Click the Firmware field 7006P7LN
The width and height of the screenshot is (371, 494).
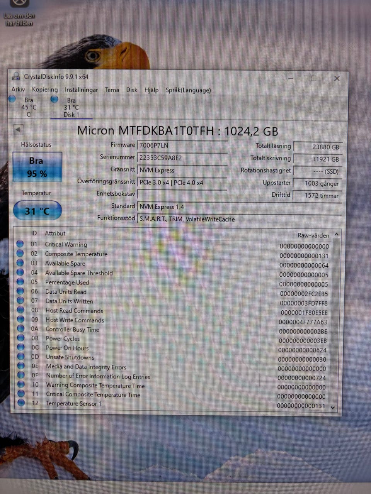coord(182,145)
